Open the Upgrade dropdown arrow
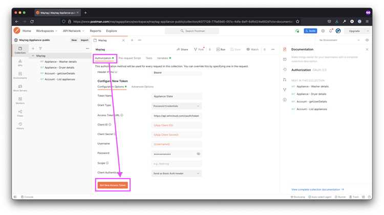 point(367,31)
